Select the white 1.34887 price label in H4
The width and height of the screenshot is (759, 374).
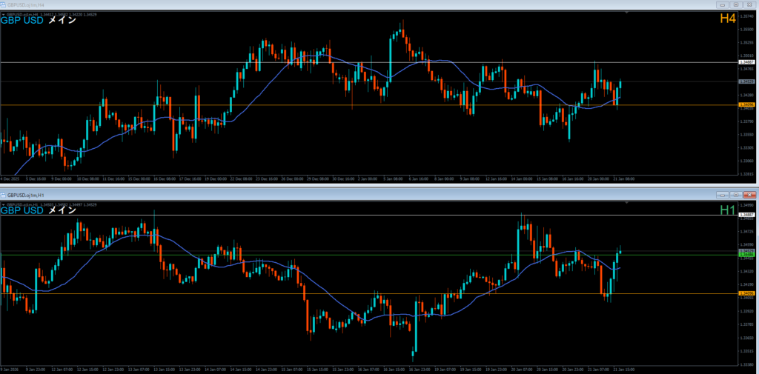click(x=747, y=62)
